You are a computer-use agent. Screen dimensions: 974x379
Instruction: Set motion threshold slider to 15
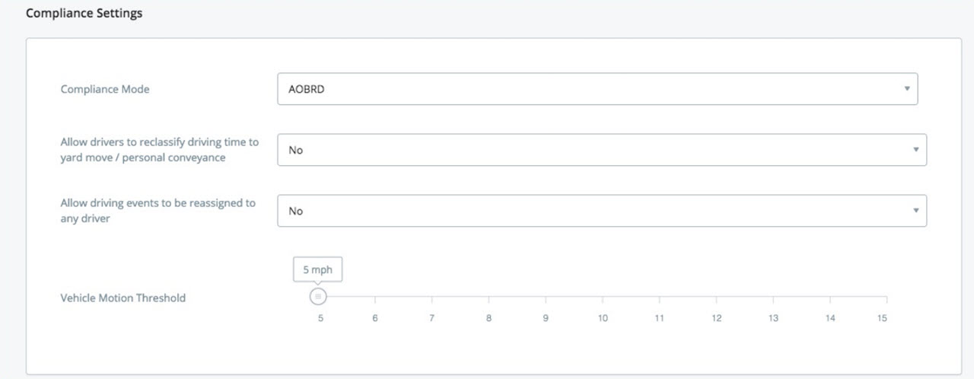tap(886, 297)
